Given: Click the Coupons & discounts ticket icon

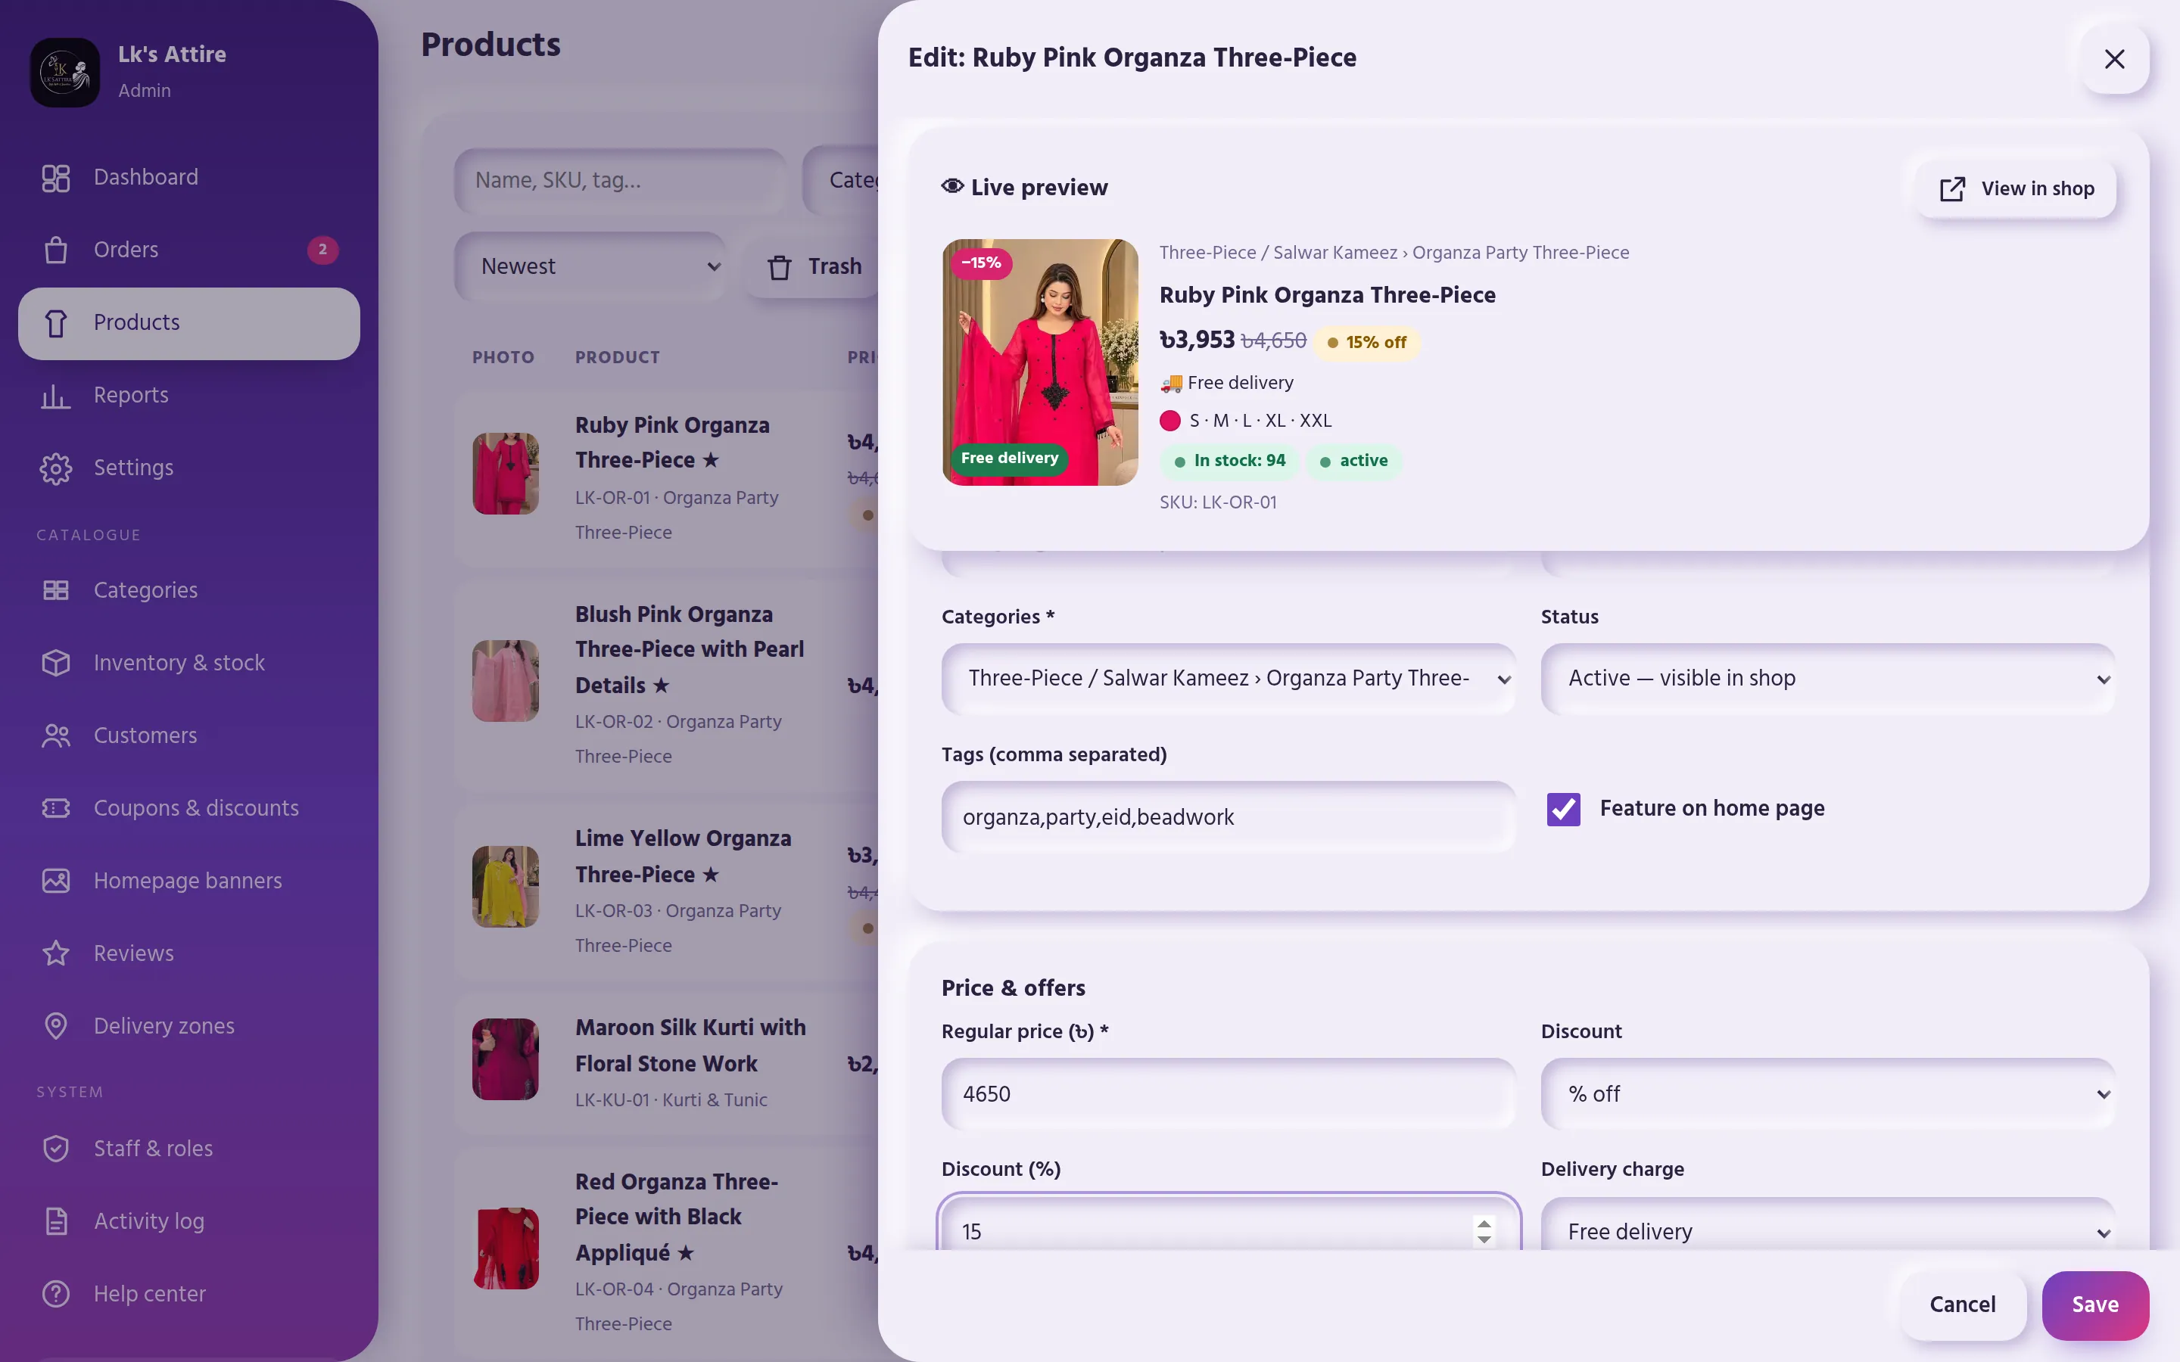Looking at the screenshot, I should (56, 808).
